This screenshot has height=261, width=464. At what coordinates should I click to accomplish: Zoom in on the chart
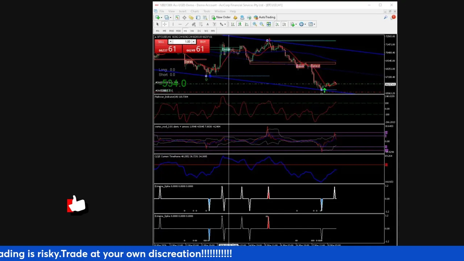tap(254, 24)
